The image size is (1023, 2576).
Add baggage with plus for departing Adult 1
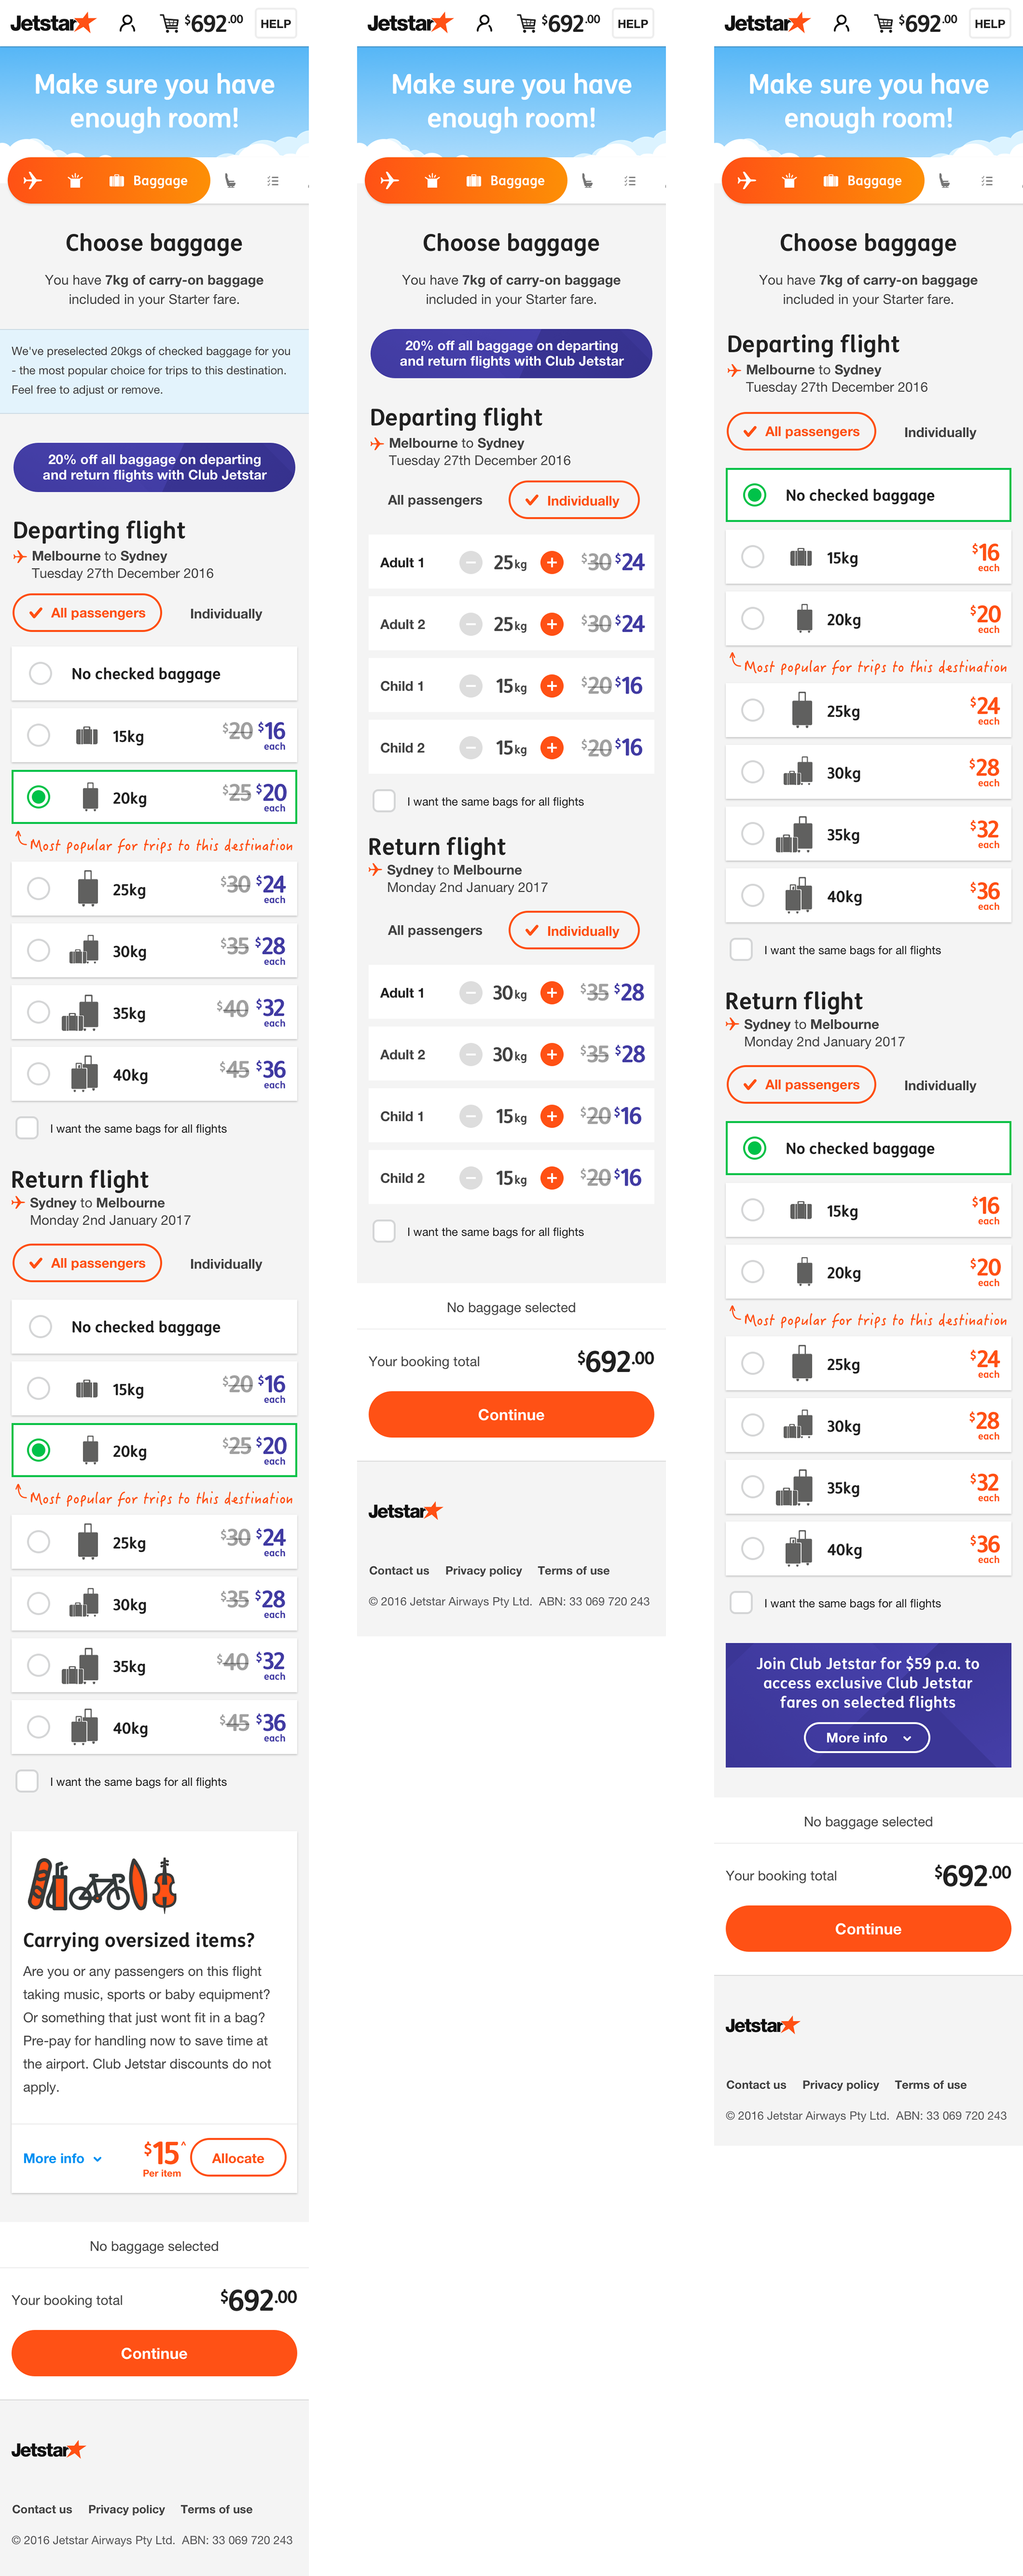point(552,563)
